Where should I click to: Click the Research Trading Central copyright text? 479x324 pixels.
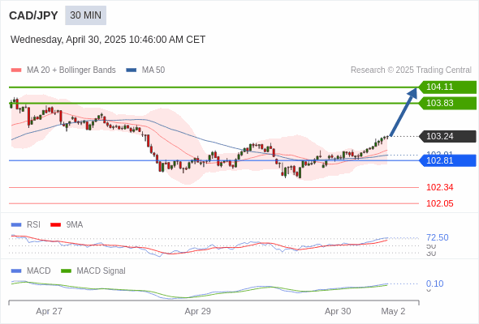pyautogui.click(x=411, y=70)
